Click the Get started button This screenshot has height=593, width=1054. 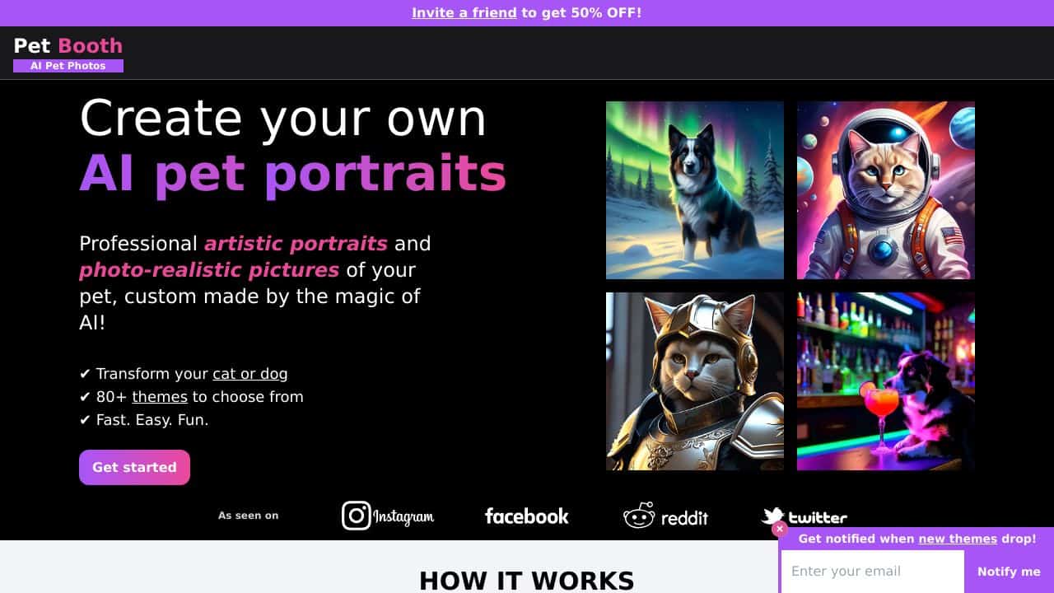pos(134,467)
